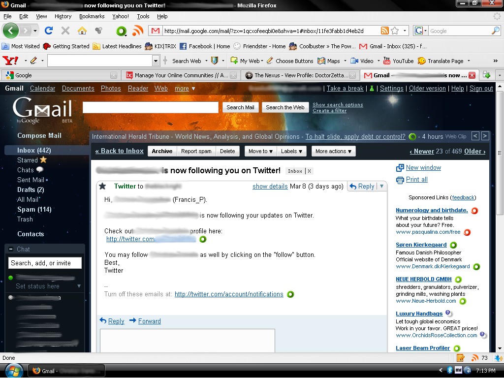Open the Yahoo search box dropdown arrow
Viewport: 504px width, 378px height.
tap(156, 61)
